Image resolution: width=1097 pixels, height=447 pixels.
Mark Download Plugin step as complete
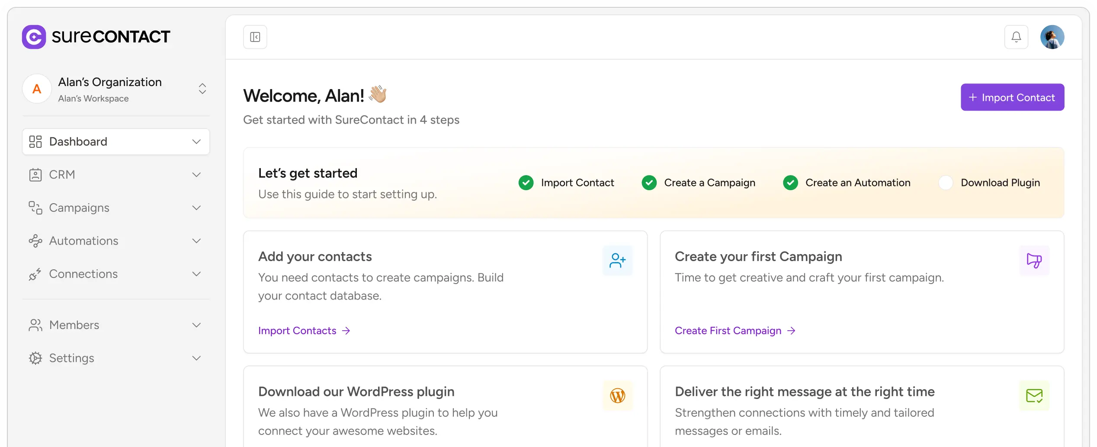(946, 182)
